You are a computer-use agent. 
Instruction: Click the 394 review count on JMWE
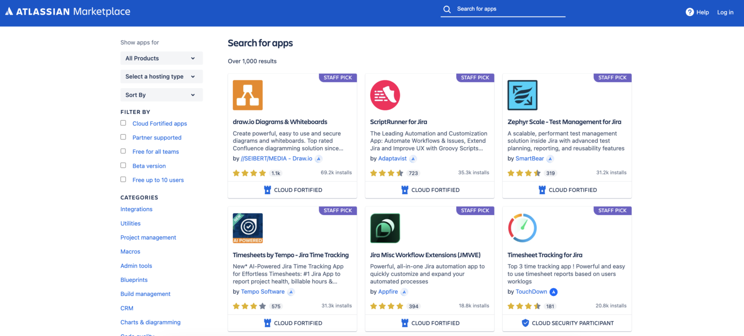coord(413,306)
